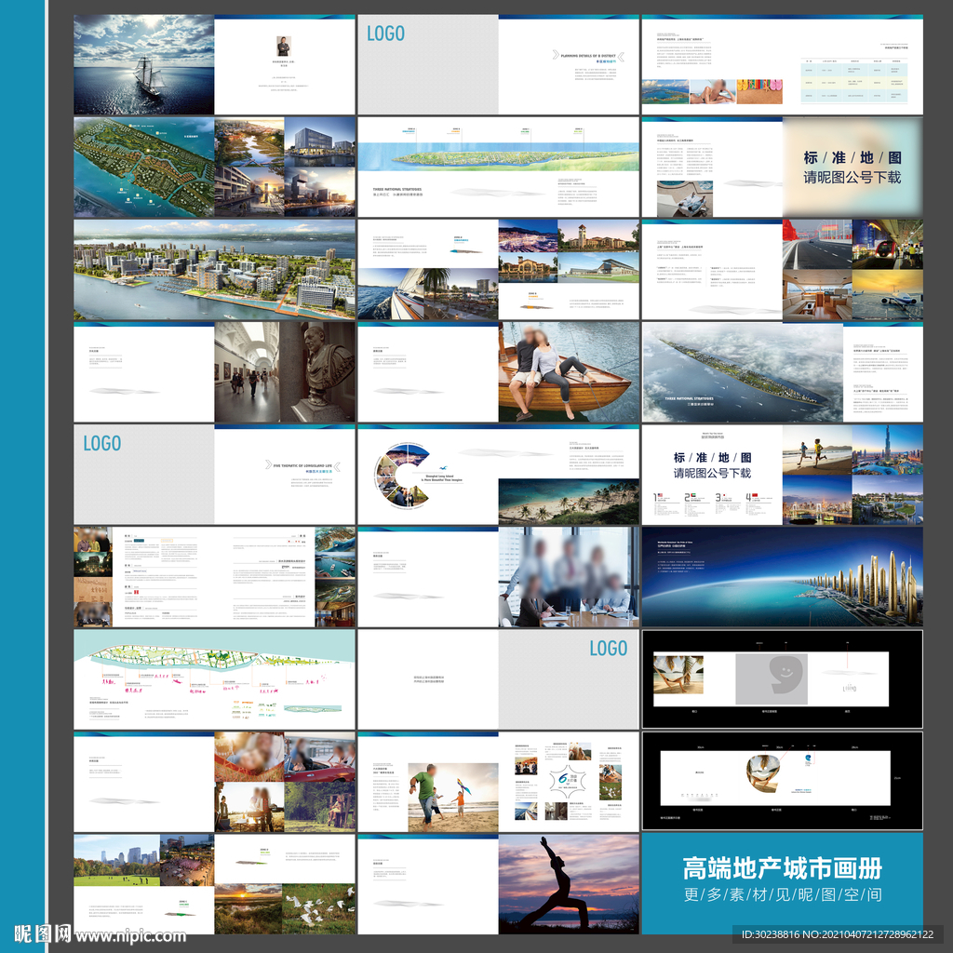The width and height of the screenshot is (953, 953).
Task: Open the sailing ship ocean photo
Action: click(144, 65)
